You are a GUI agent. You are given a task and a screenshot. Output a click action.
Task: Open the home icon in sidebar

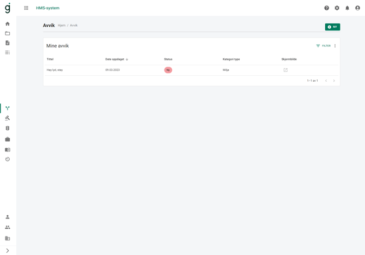(8, 24)
